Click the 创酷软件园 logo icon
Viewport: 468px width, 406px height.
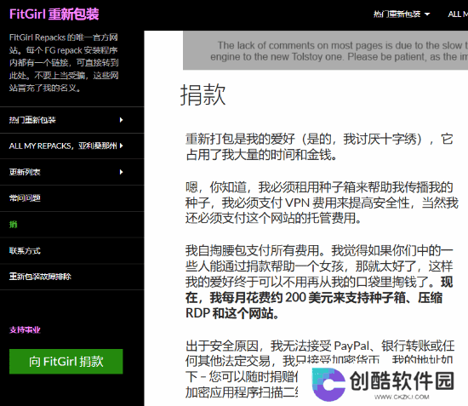[x=328, y=384]
